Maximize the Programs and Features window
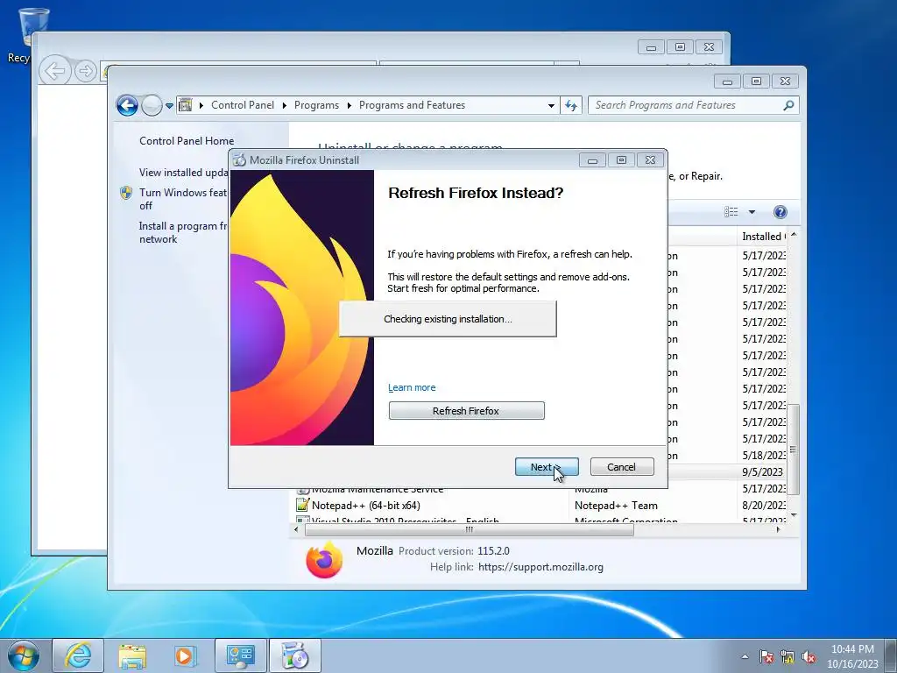The image size is (897, 673). click(x=756, y=81)
